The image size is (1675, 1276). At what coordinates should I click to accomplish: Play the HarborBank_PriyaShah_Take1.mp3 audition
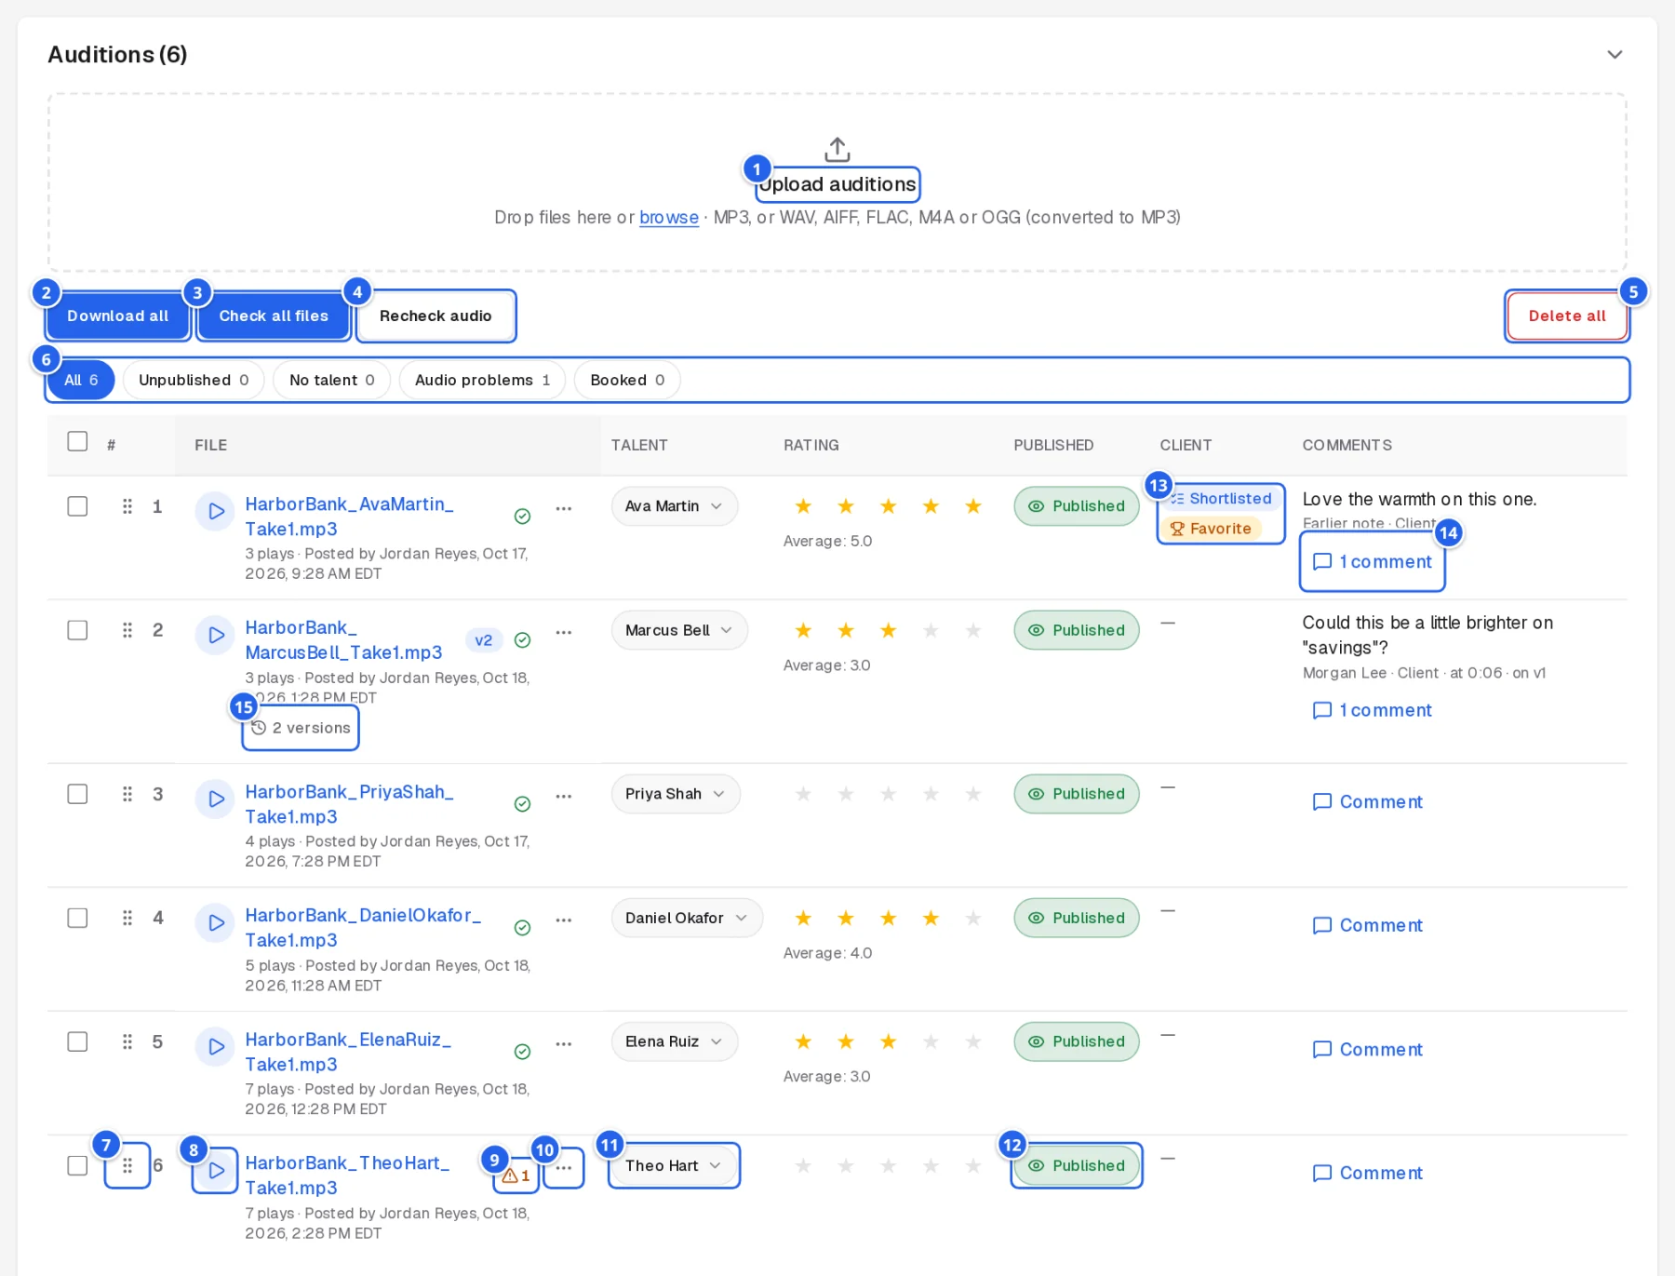[215, 799]
